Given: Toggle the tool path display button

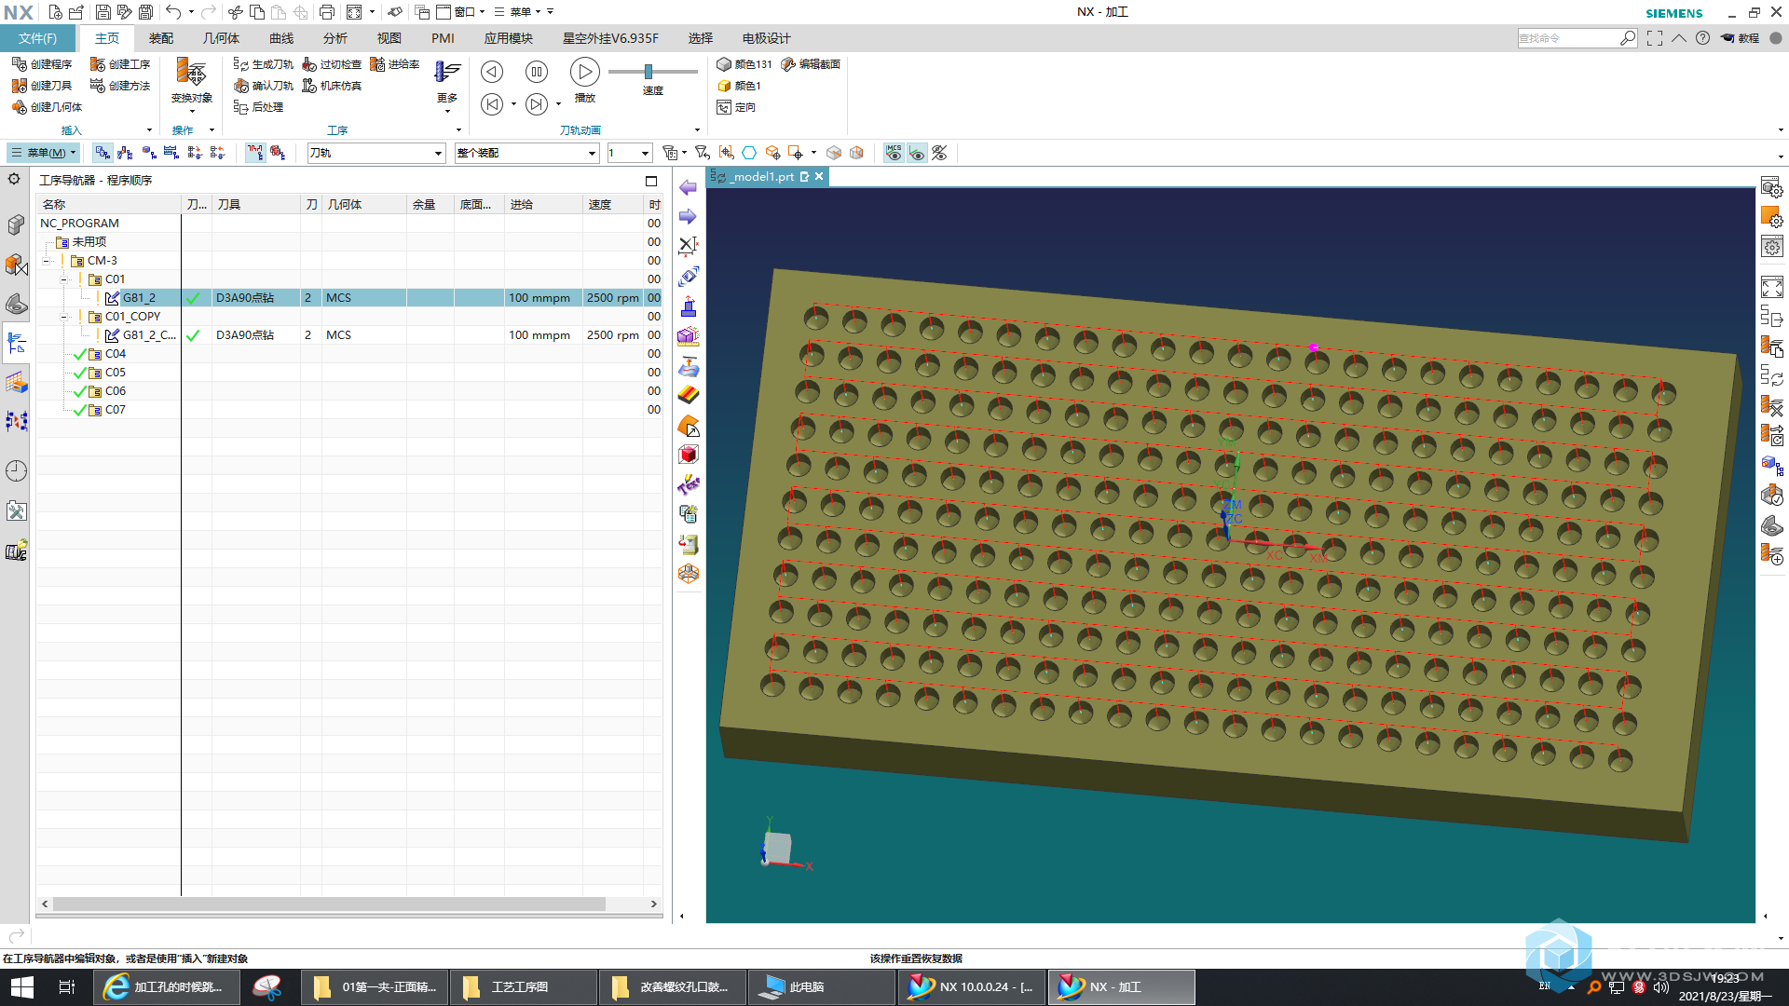Looking at the screenshot, I should (255, 153).
